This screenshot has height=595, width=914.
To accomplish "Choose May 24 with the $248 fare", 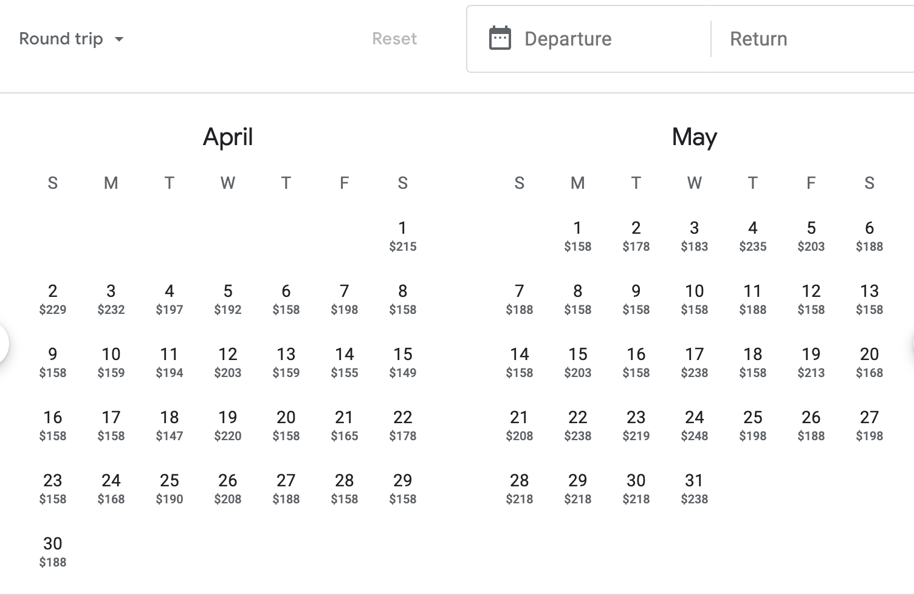I will [x=695, y=425].
